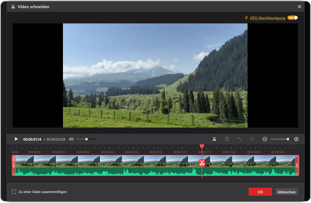The height and width of the screenshot is (203, 311).
Task: Click the scissors icon in dialog title
Action: tap(13, 7)
